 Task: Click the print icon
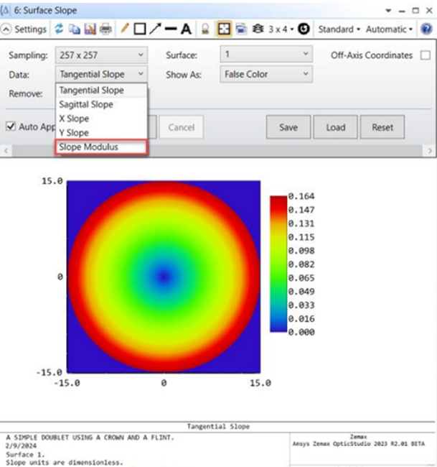tap(105, 29)
